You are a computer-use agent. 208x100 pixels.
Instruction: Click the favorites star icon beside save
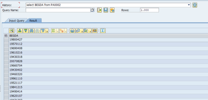112,10
